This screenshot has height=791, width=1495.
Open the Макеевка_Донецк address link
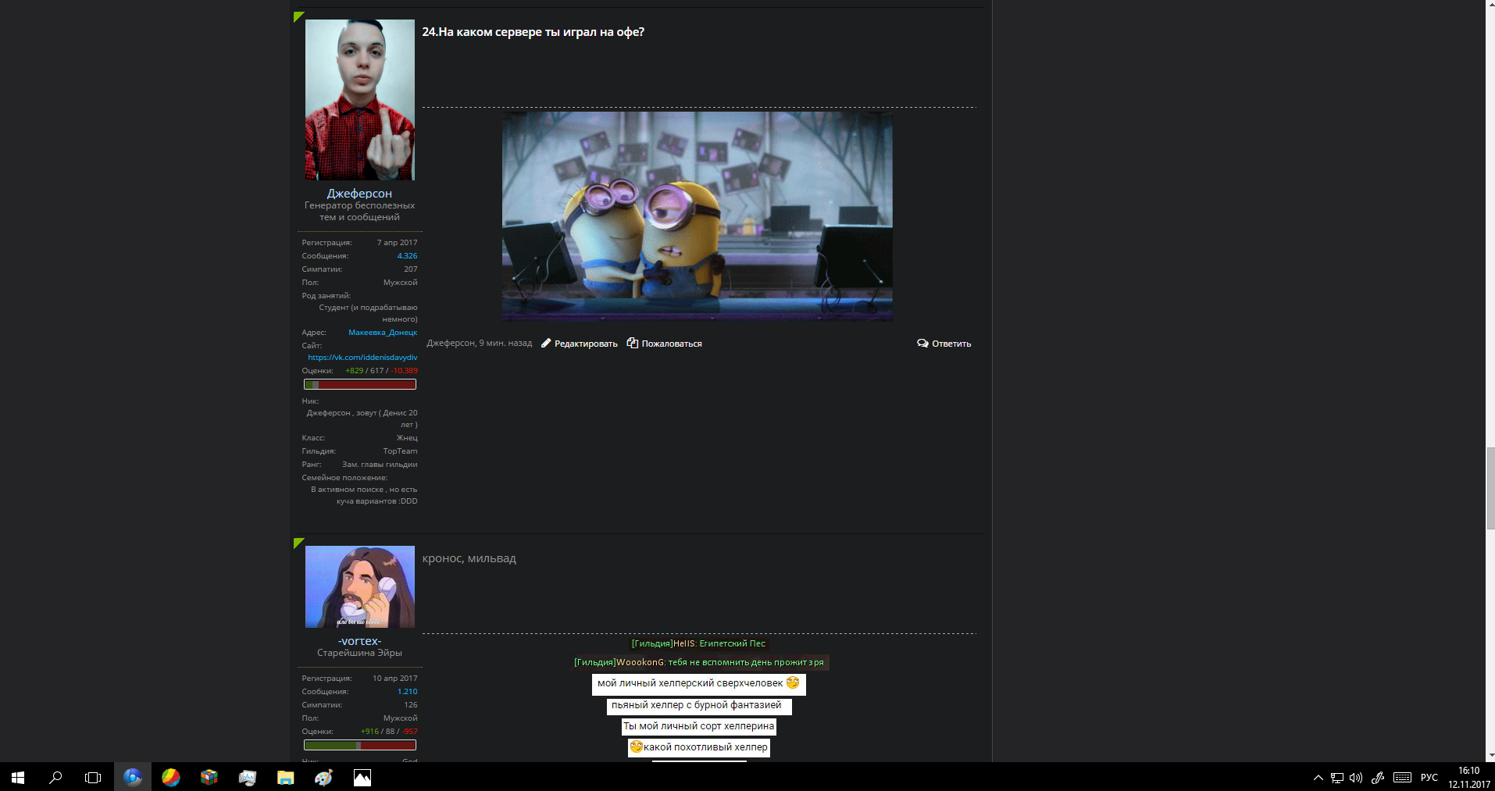[383, 333]
